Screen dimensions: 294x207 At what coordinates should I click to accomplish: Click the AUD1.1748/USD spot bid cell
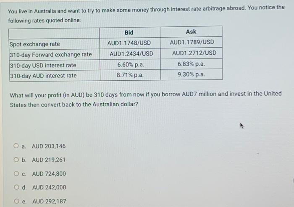pos(129,43)
